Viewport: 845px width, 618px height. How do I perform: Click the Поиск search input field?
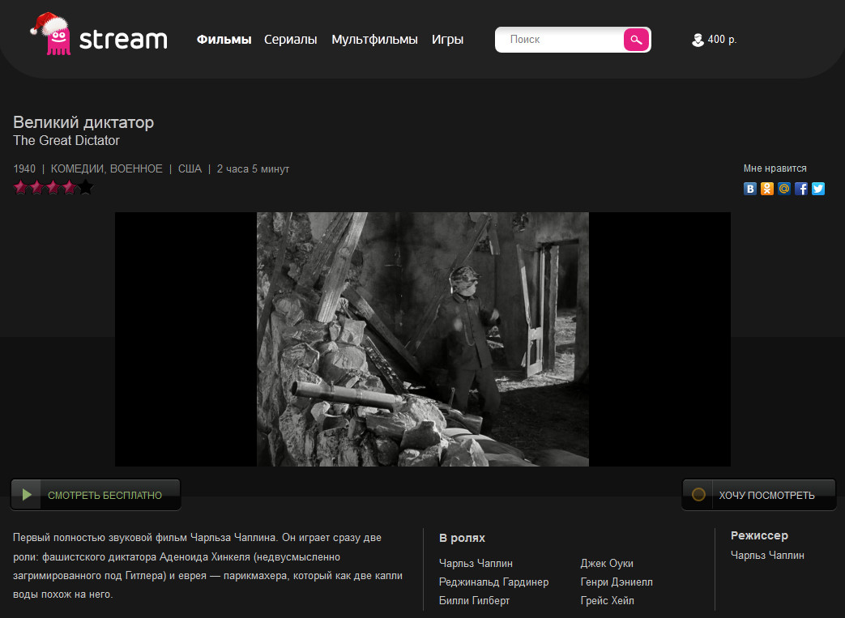pos(559,40)
